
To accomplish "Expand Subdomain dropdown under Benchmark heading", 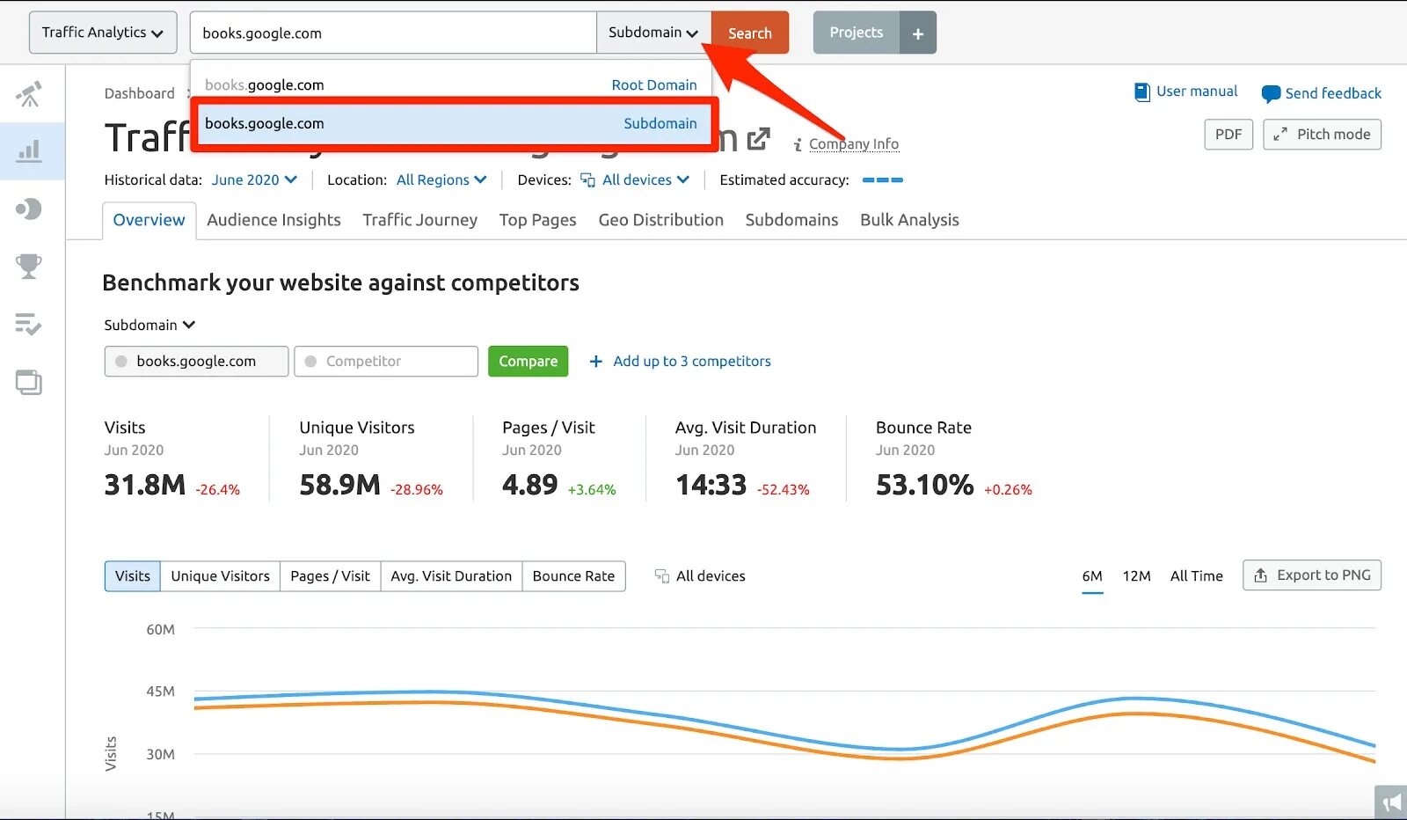I will [x=149, y=325].
